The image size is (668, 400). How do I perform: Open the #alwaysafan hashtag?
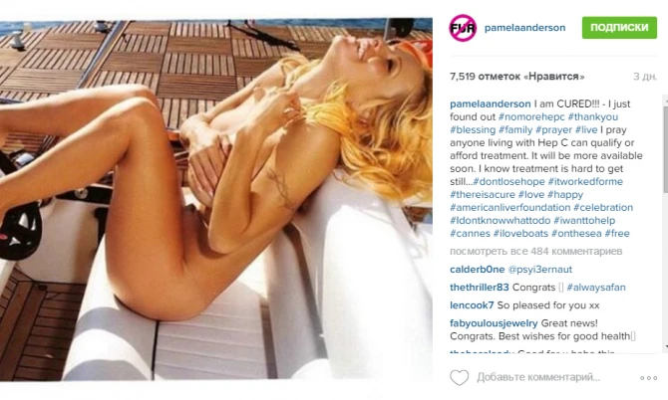click(596, 288)
